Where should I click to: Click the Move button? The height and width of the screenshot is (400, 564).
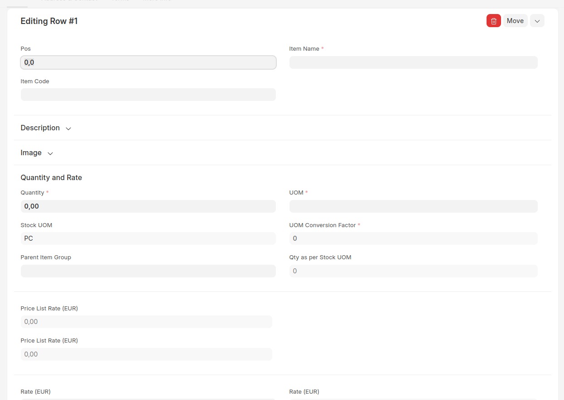click(515, 21)
